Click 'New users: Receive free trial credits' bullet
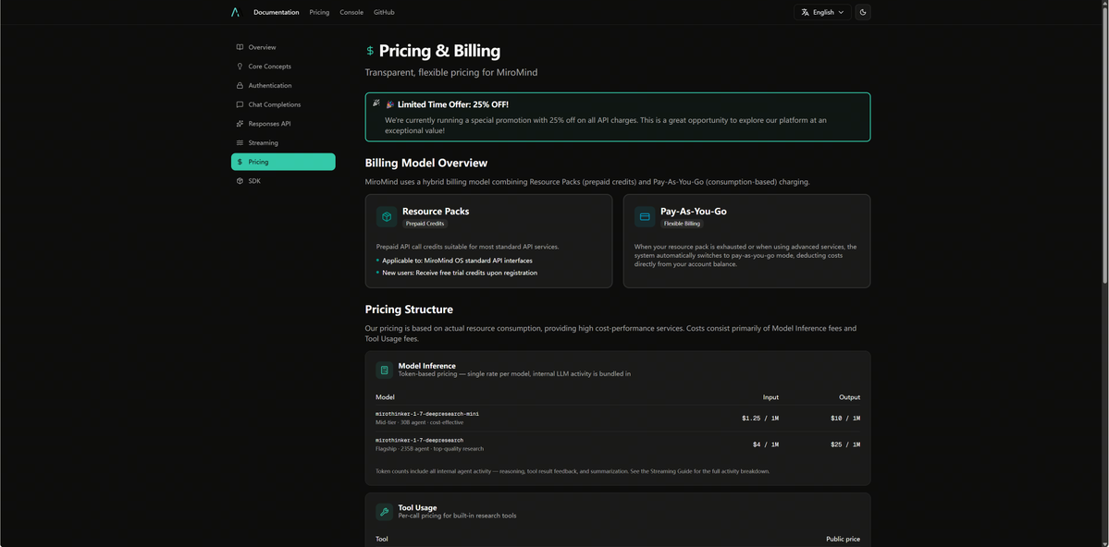This screenshot has height=547, width=1109. tap(460, 273)
